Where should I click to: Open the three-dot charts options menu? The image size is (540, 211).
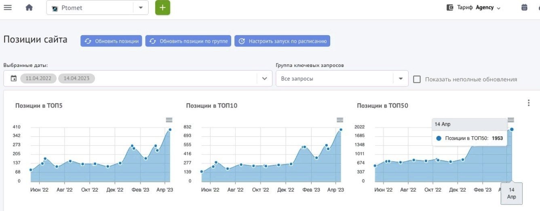[529, 103]
